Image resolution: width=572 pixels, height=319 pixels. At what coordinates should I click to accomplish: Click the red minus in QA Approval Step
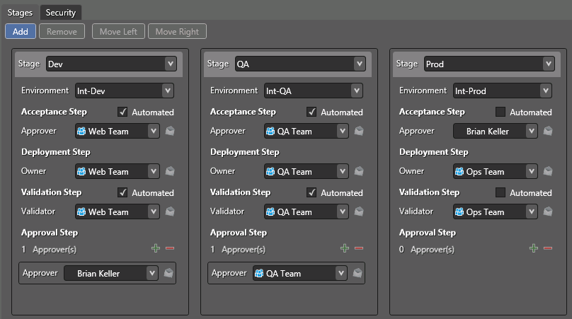click(359, 248)
